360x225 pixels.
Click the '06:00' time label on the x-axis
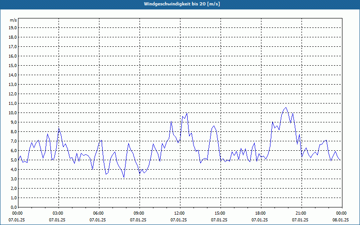click(x=99, y=213)
